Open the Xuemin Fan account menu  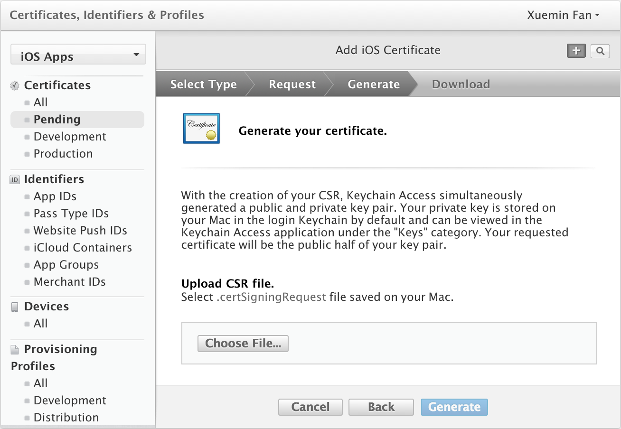click(563, 15)
